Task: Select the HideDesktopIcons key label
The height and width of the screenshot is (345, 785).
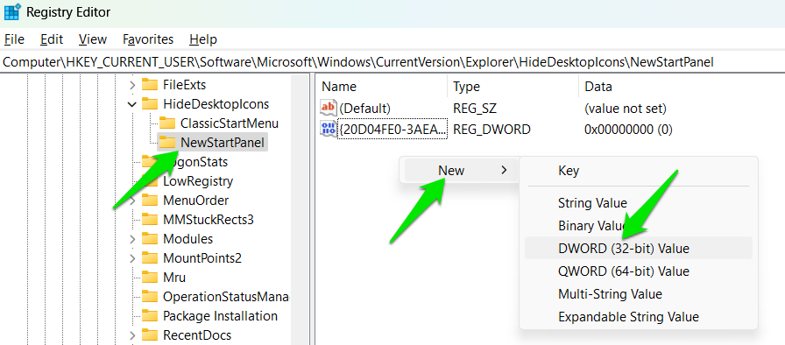Action: click(x=216, y=104)
